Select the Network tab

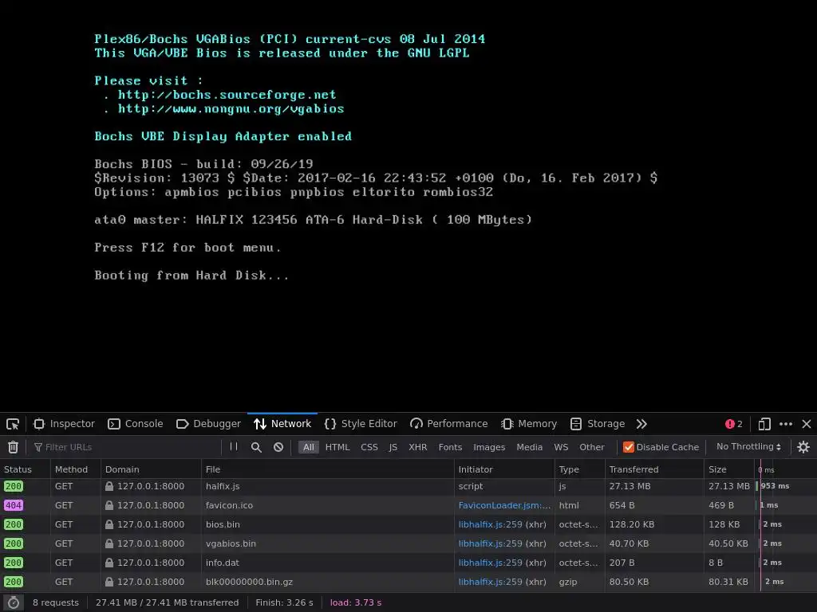coord(282,424)
